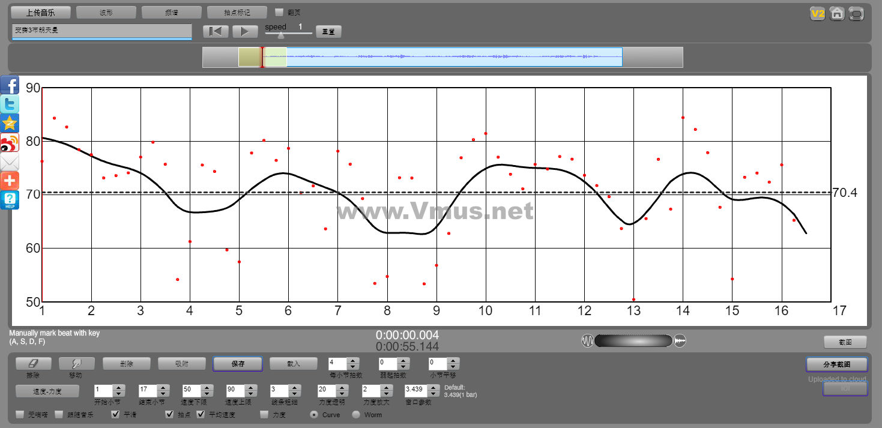This screenshot has width=882, height=428.
Task: Click the Facebook share icon
Action: pos(10,85)
